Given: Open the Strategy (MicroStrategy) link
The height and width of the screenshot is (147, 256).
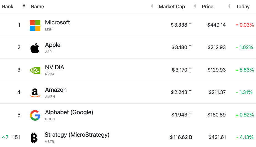Looking at the screenshot, I should [77, 135].
